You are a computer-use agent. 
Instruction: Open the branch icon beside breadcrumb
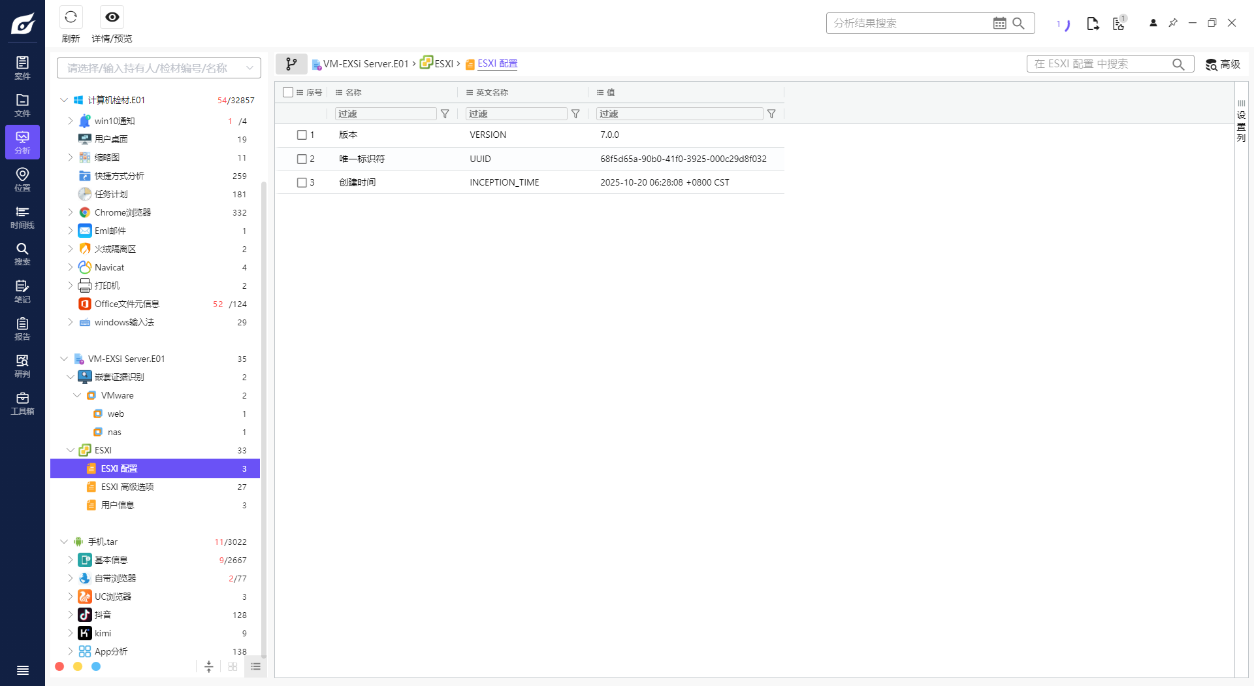point(291,63)
